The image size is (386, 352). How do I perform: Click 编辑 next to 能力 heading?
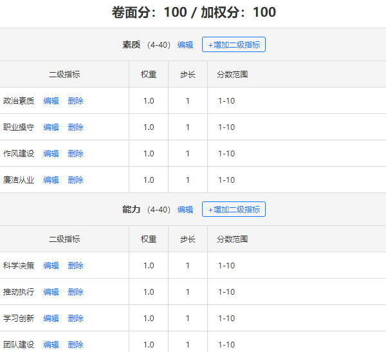tap(185, 210)
